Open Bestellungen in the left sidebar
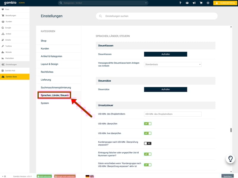238x178 pixels. click(x=11, y=15)
